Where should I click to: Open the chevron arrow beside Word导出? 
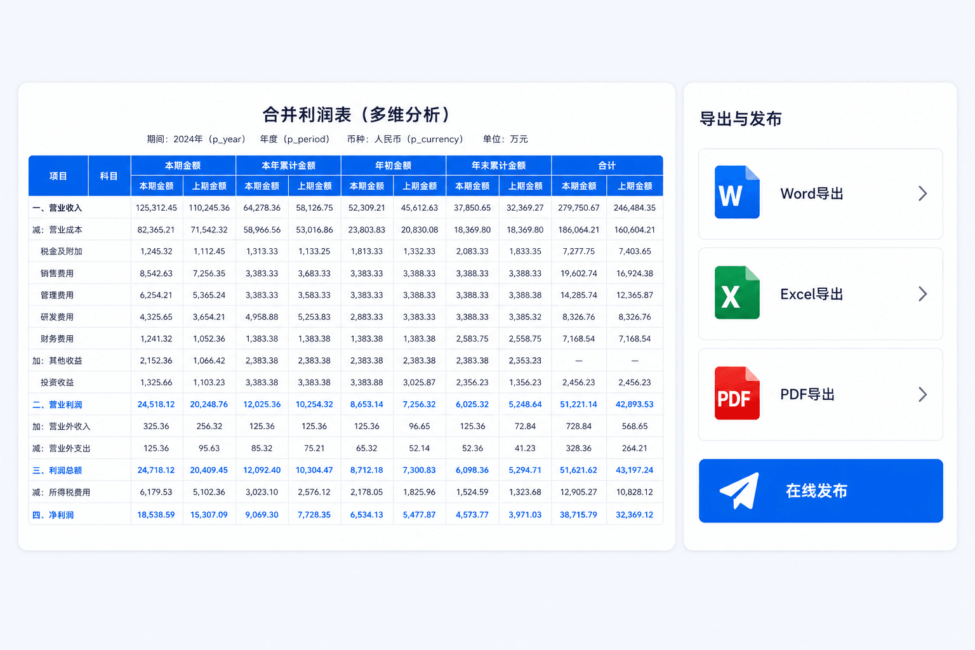923,194
